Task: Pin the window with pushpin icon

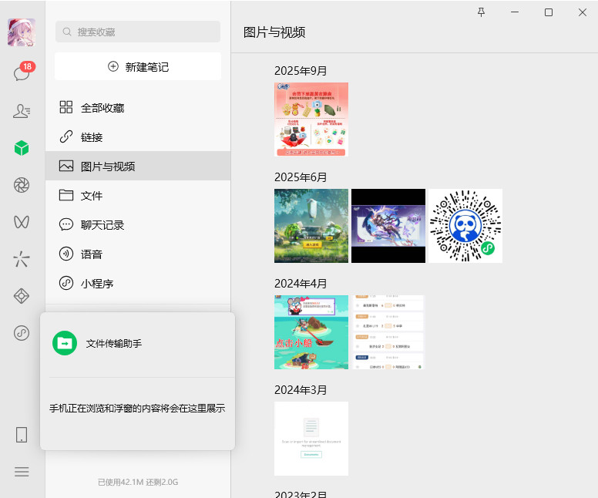Action: (x=482, y=12)
